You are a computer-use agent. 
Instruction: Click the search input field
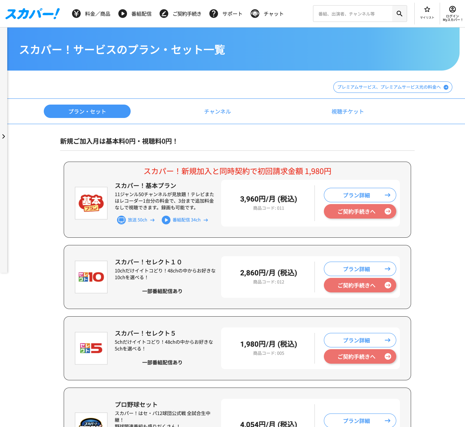pyautogui.click(x=353, y=13)
